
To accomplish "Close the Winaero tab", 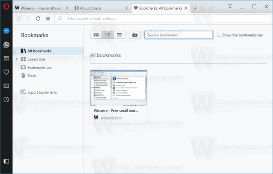I will coord(67,8).
